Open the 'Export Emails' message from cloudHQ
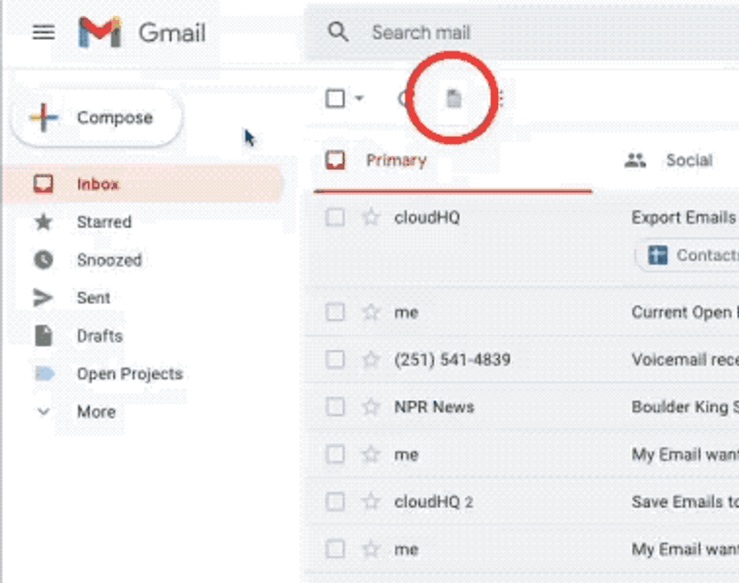Viewport: 739px width, 583px height. 684,218
